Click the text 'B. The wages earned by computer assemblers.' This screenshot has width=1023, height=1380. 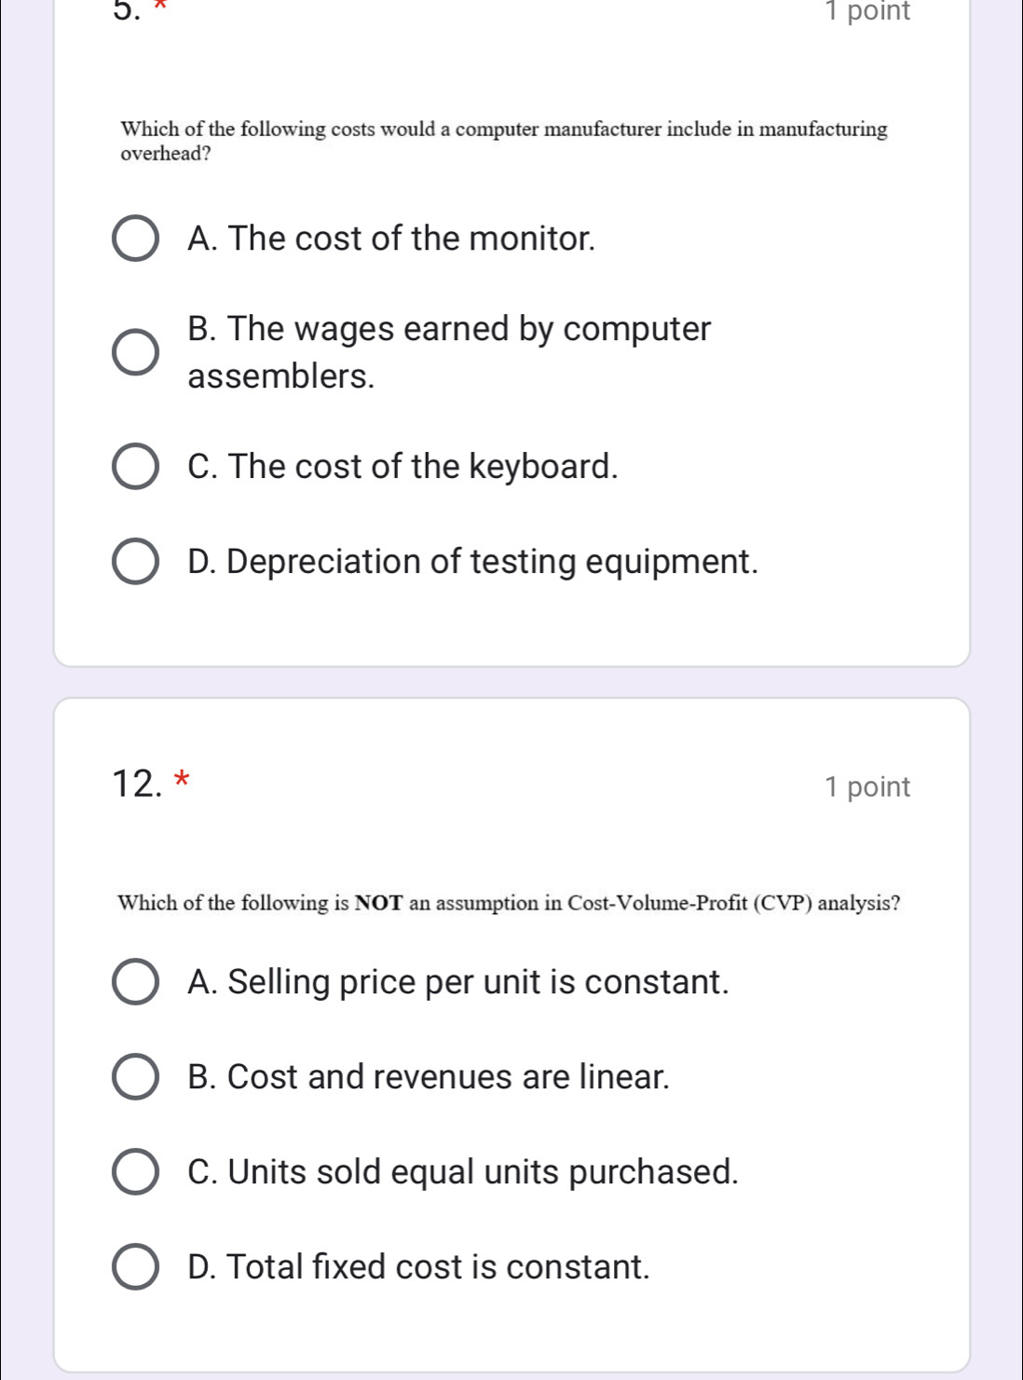tap(448, 352)
